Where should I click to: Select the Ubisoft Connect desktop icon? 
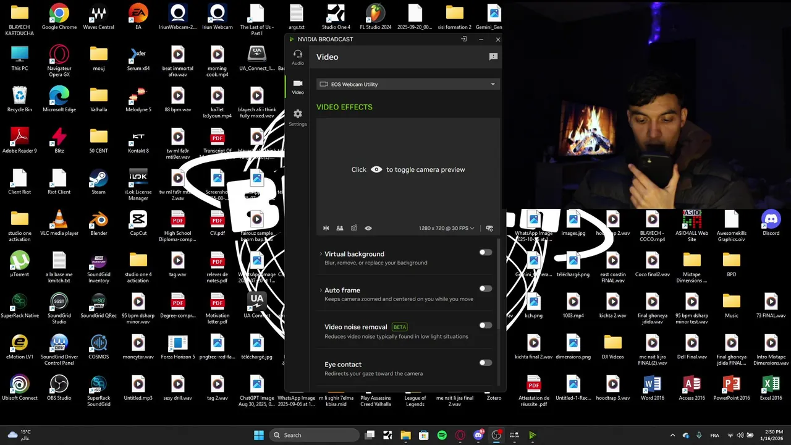pyautogui.click(x=20, y=388)
